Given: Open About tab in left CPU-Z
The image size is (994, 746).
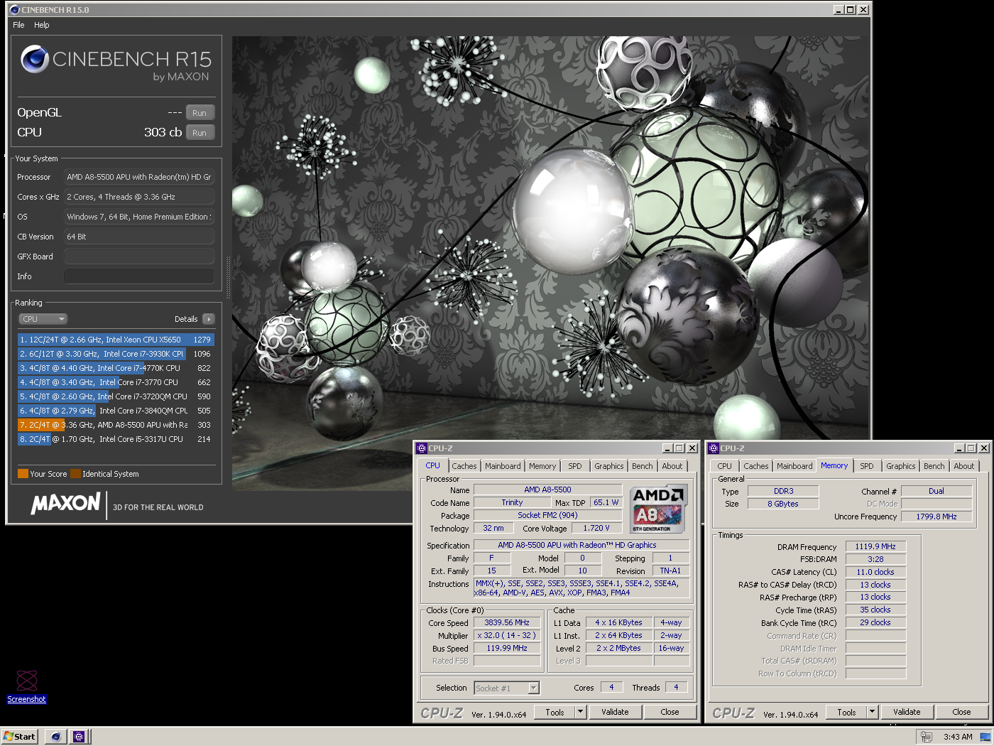Looking at the screenshot, I should [x=672, y=466].
